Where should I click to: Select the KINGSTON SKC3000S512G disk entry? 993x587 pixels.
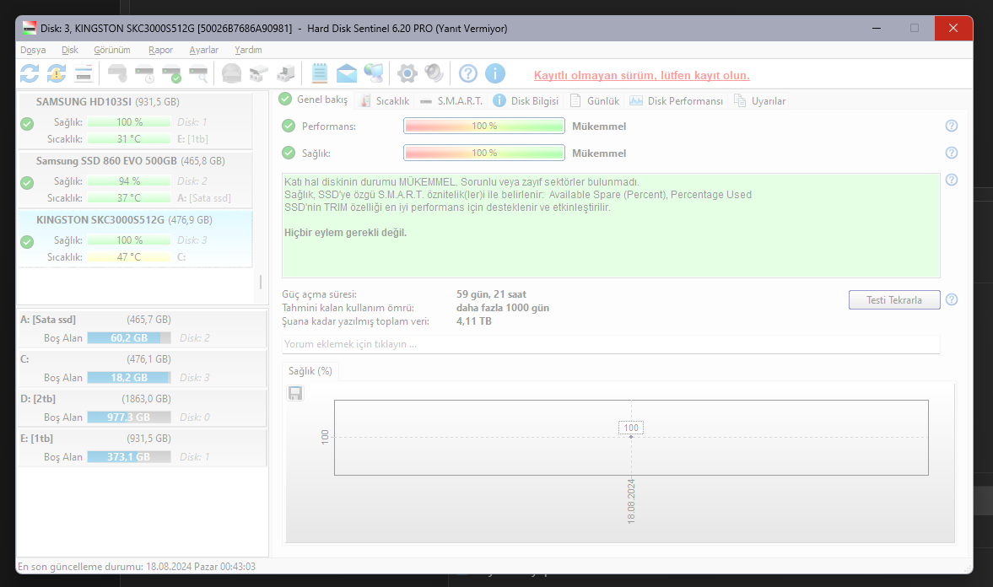click(135, 239)
